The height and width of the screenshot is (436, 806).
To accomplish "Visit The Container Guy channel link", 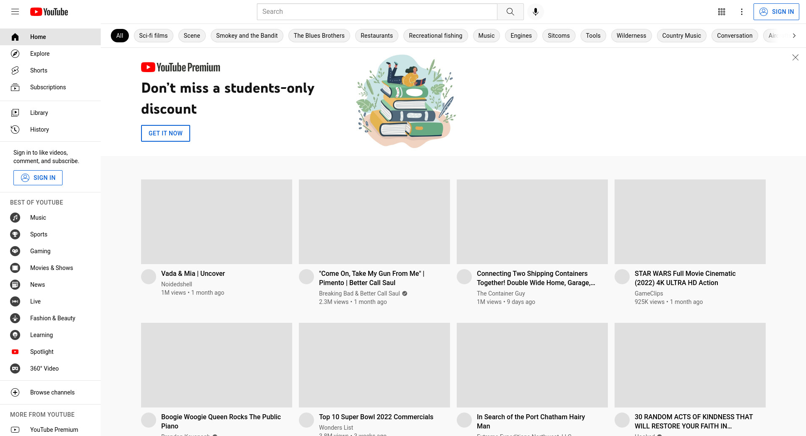I will pyautogui.click(x=501, y=293).
